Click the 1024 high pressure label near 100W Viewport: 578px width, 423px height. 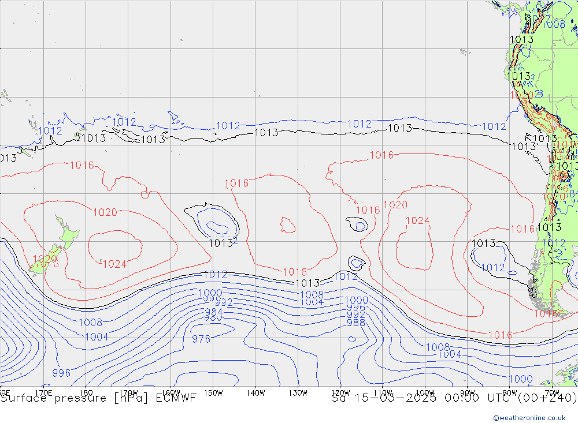coord(417,220)
